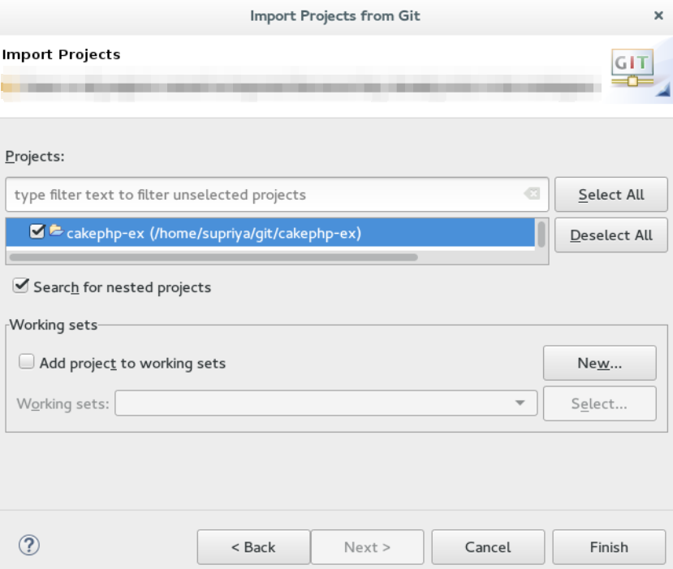Open the Working sets dropdown arrow
673x569 pixels.
pos(520,403)
